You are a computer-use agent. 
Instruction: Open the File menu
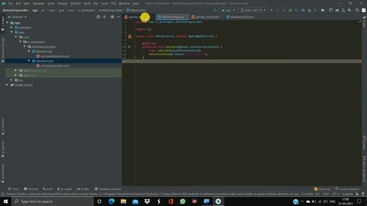10,3
